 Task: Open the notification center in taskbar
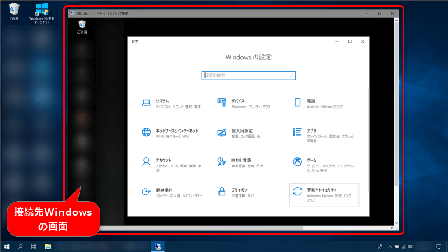click(x=438, y=246)
